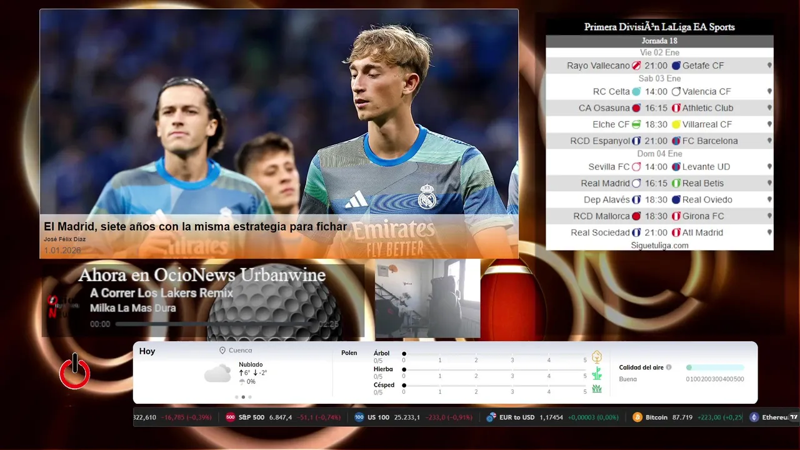800x450 pixels.
Task: Click the cloudy weather icon
Action: (217, 374)
